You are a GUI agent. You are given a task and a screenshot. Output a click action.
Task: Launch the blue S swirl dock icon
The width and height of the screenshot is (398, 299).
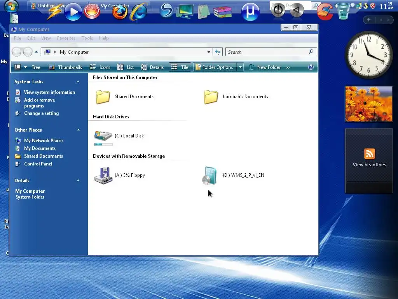coord(166,11)
